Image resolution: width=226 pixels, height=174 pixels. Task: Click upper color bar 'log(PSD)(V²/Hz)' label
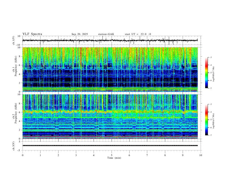point(213,74)
